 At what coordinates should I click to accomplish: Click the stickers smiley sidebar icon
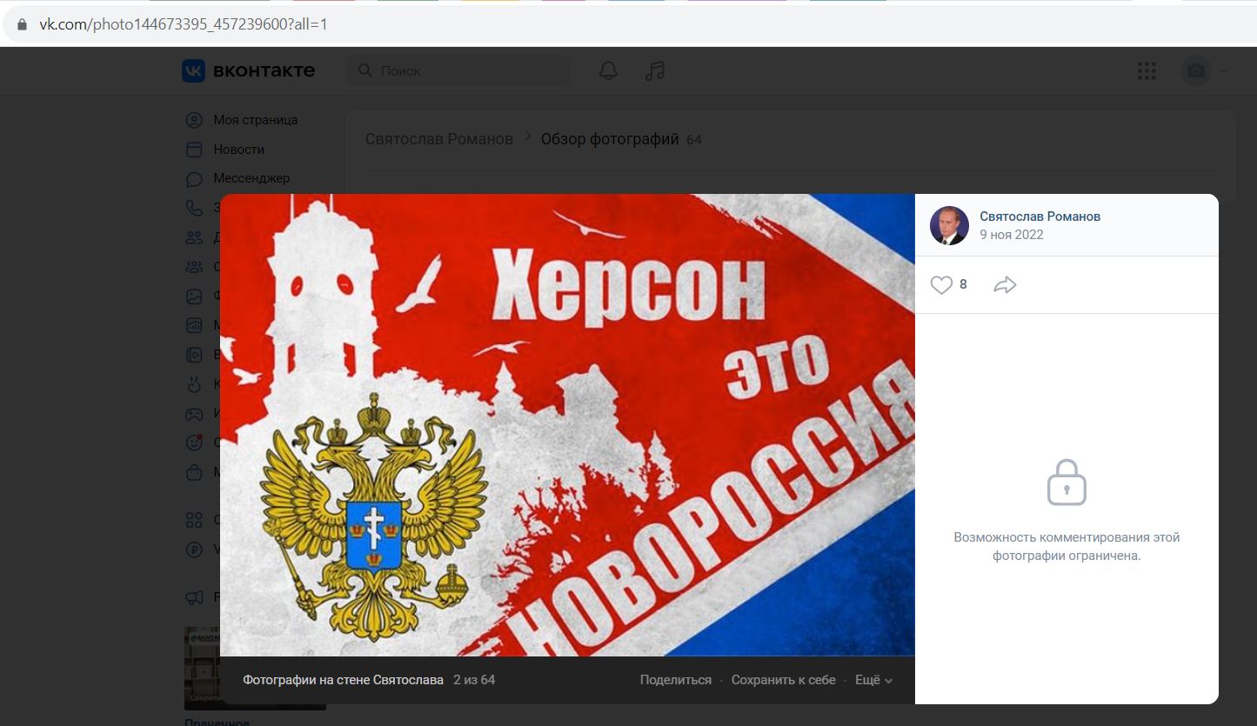195,443
